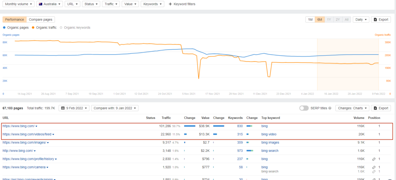The width and height of the screenshot is (396, 180).
Task: Click the SERP titles help icon
Action: tap(329, 108)
